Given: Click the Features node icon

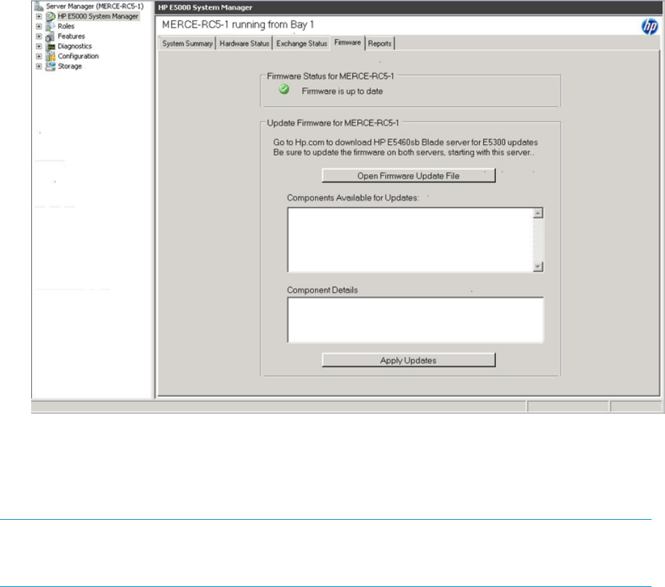Looking at the screenshot, I should tap(50, 37).
